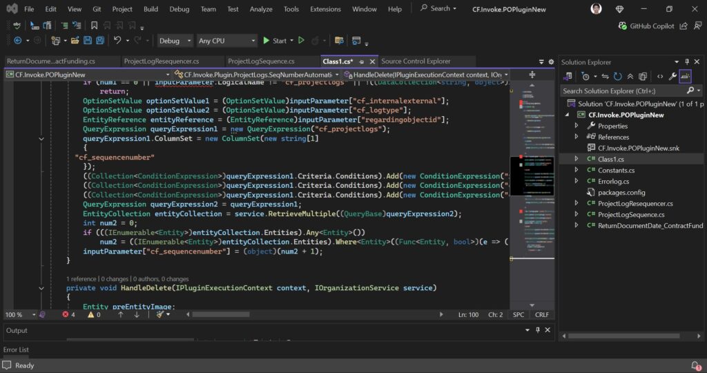Click Refresh in Solution Explorer toolbar
This screenshot has height=373, width=707.
point(617,76)
